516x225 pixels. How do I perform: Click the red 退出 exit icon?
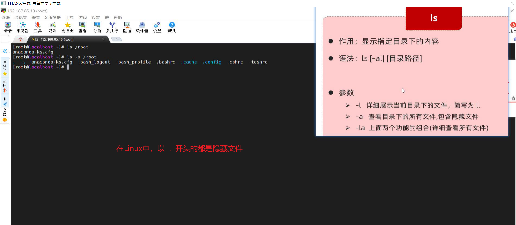tap(513, 27)
